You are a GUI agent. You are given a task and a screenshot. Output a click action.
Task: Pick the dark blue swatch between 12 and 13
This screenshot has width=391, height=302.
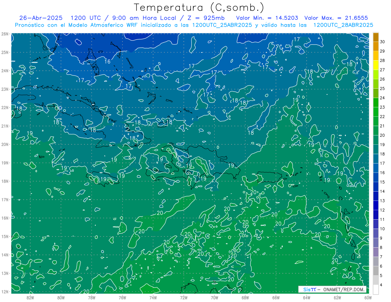click(x=376, y=205)
